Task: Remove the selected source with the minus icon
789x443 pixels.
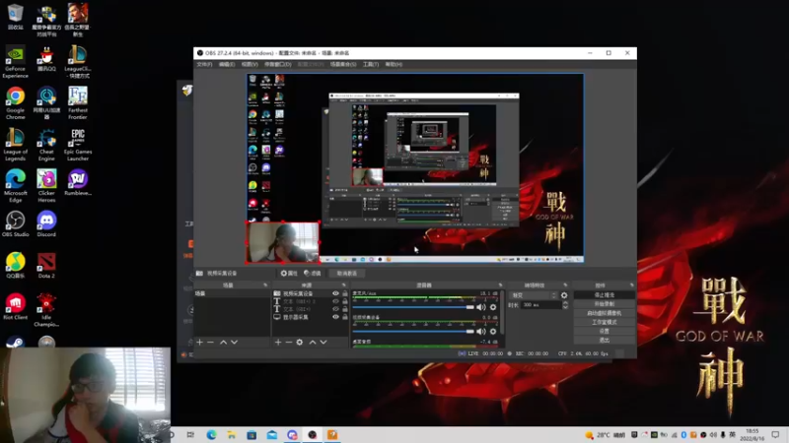Action: click(x=289, y=342)
